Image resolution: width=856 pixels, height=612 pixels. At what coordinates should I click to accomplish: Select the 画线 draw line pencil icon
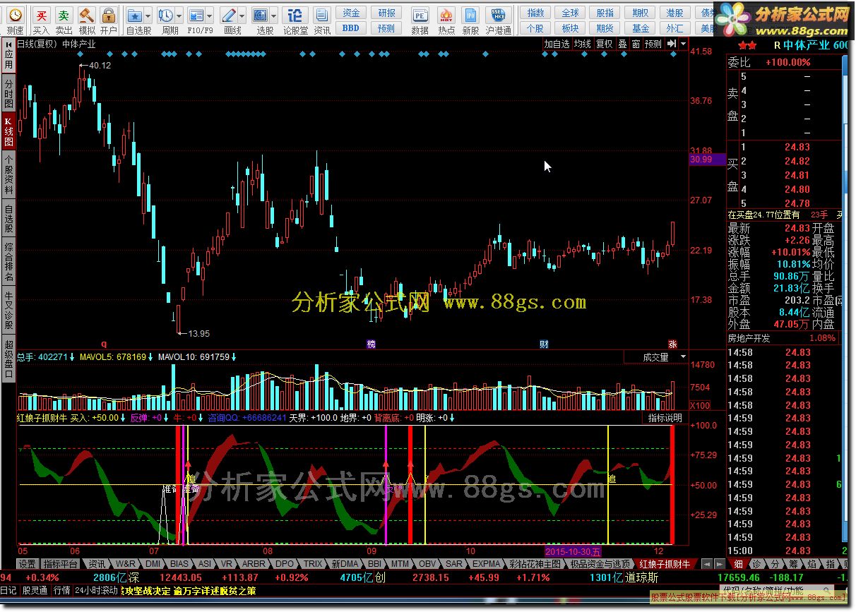tap(229, 14)
